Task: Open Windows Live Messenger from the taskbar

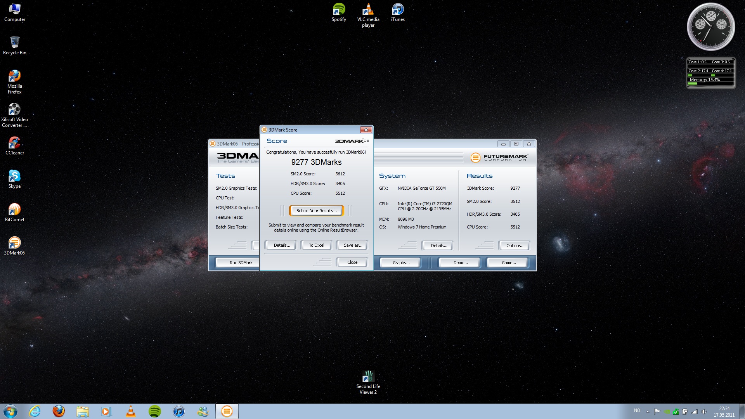Action: [203, 411]
